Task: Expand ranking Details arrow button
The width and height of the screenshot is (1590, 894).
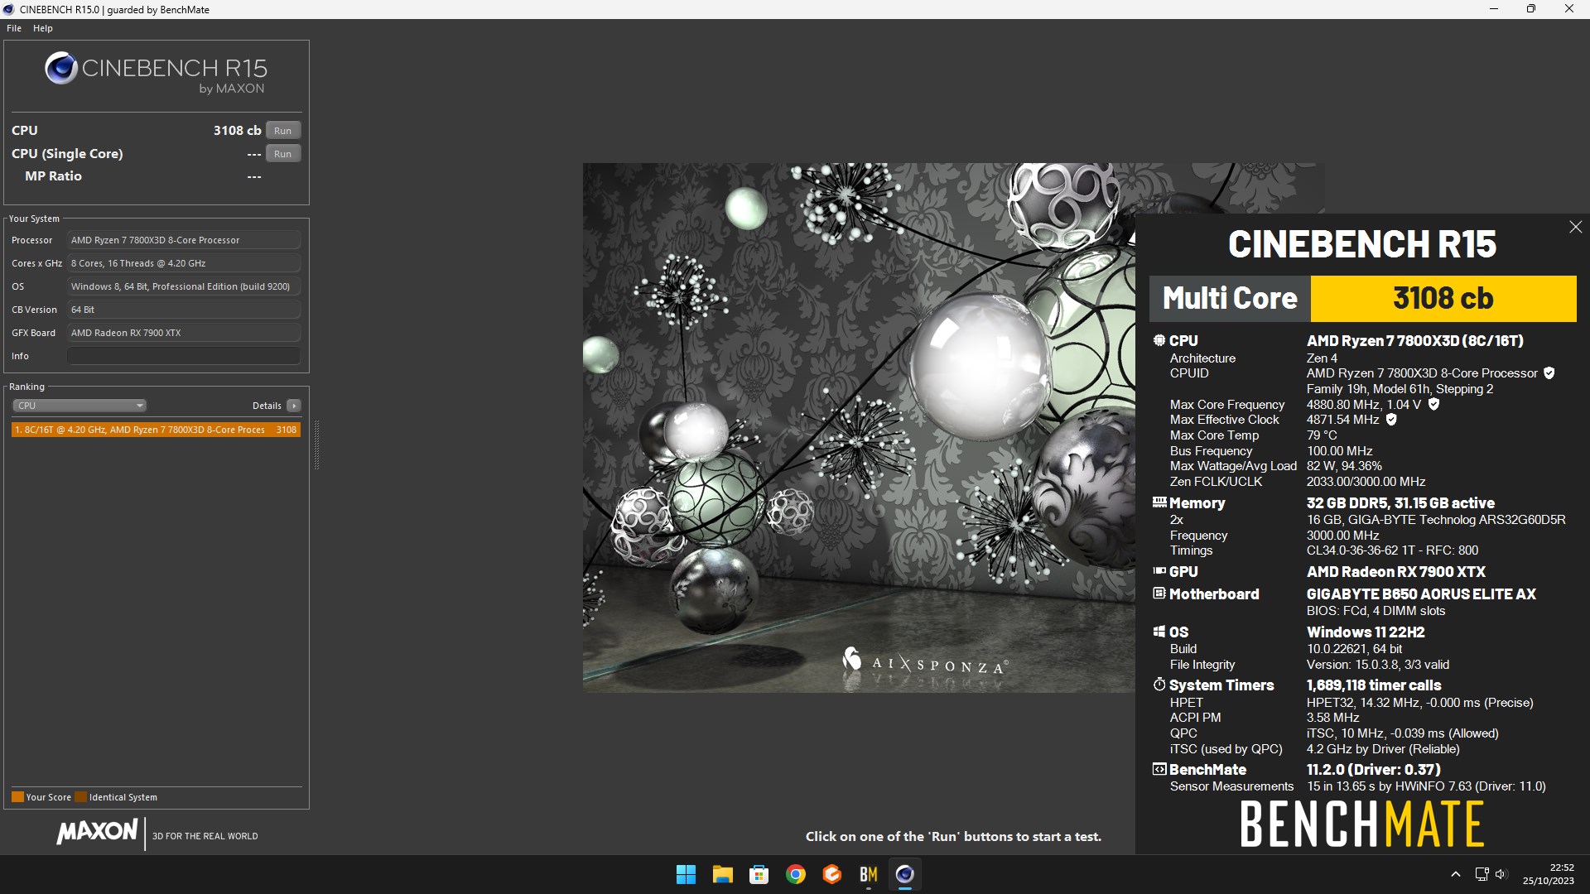Action: point(294,406)
